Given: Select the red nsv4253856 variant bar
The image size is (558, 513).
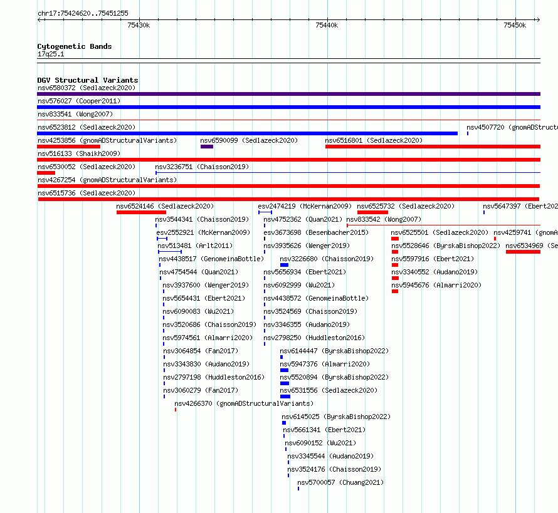Looking at the screenshot, I should coord(69,147).
